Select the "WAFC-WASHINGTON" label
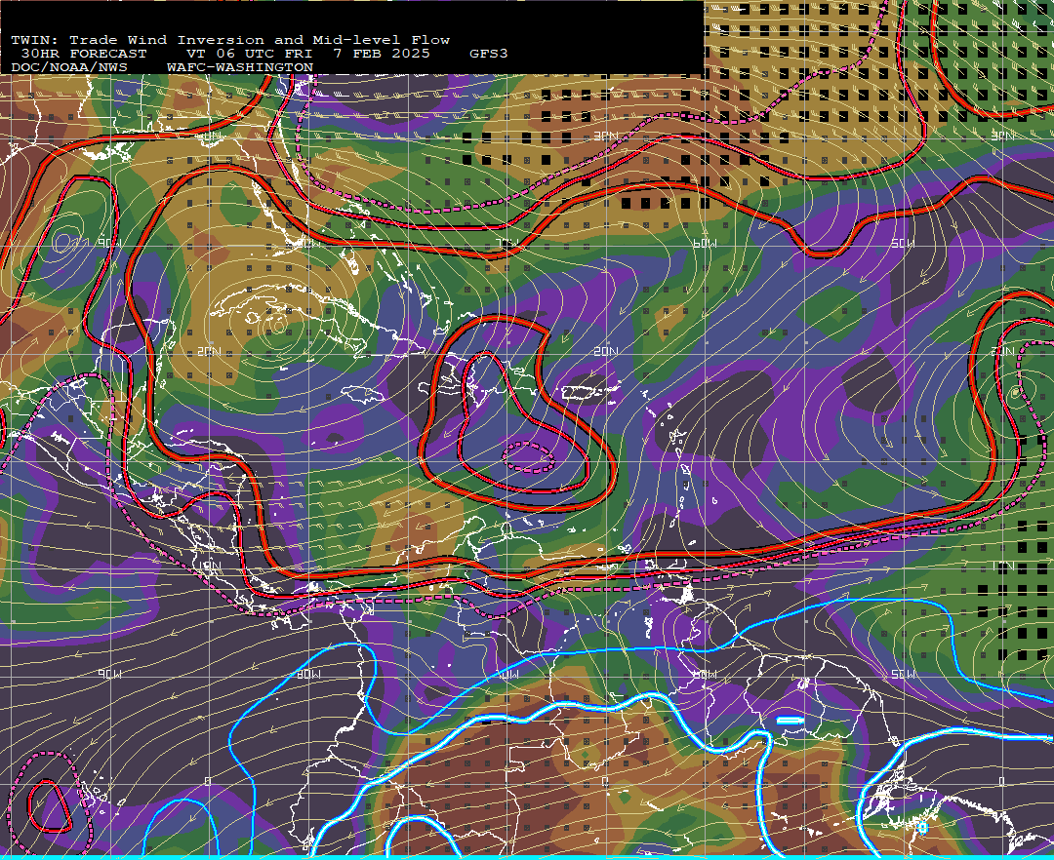1054x860 pixels. (240, 68)
